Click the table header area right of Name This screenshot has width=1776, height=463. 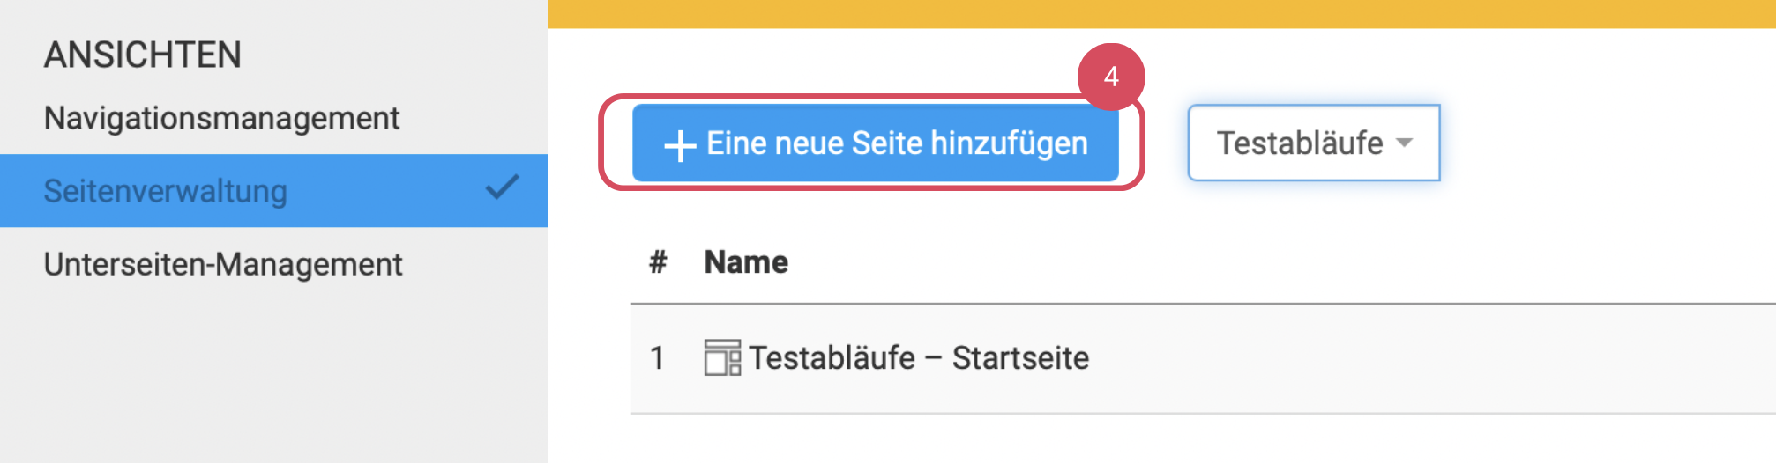(x=1279, y=262)
